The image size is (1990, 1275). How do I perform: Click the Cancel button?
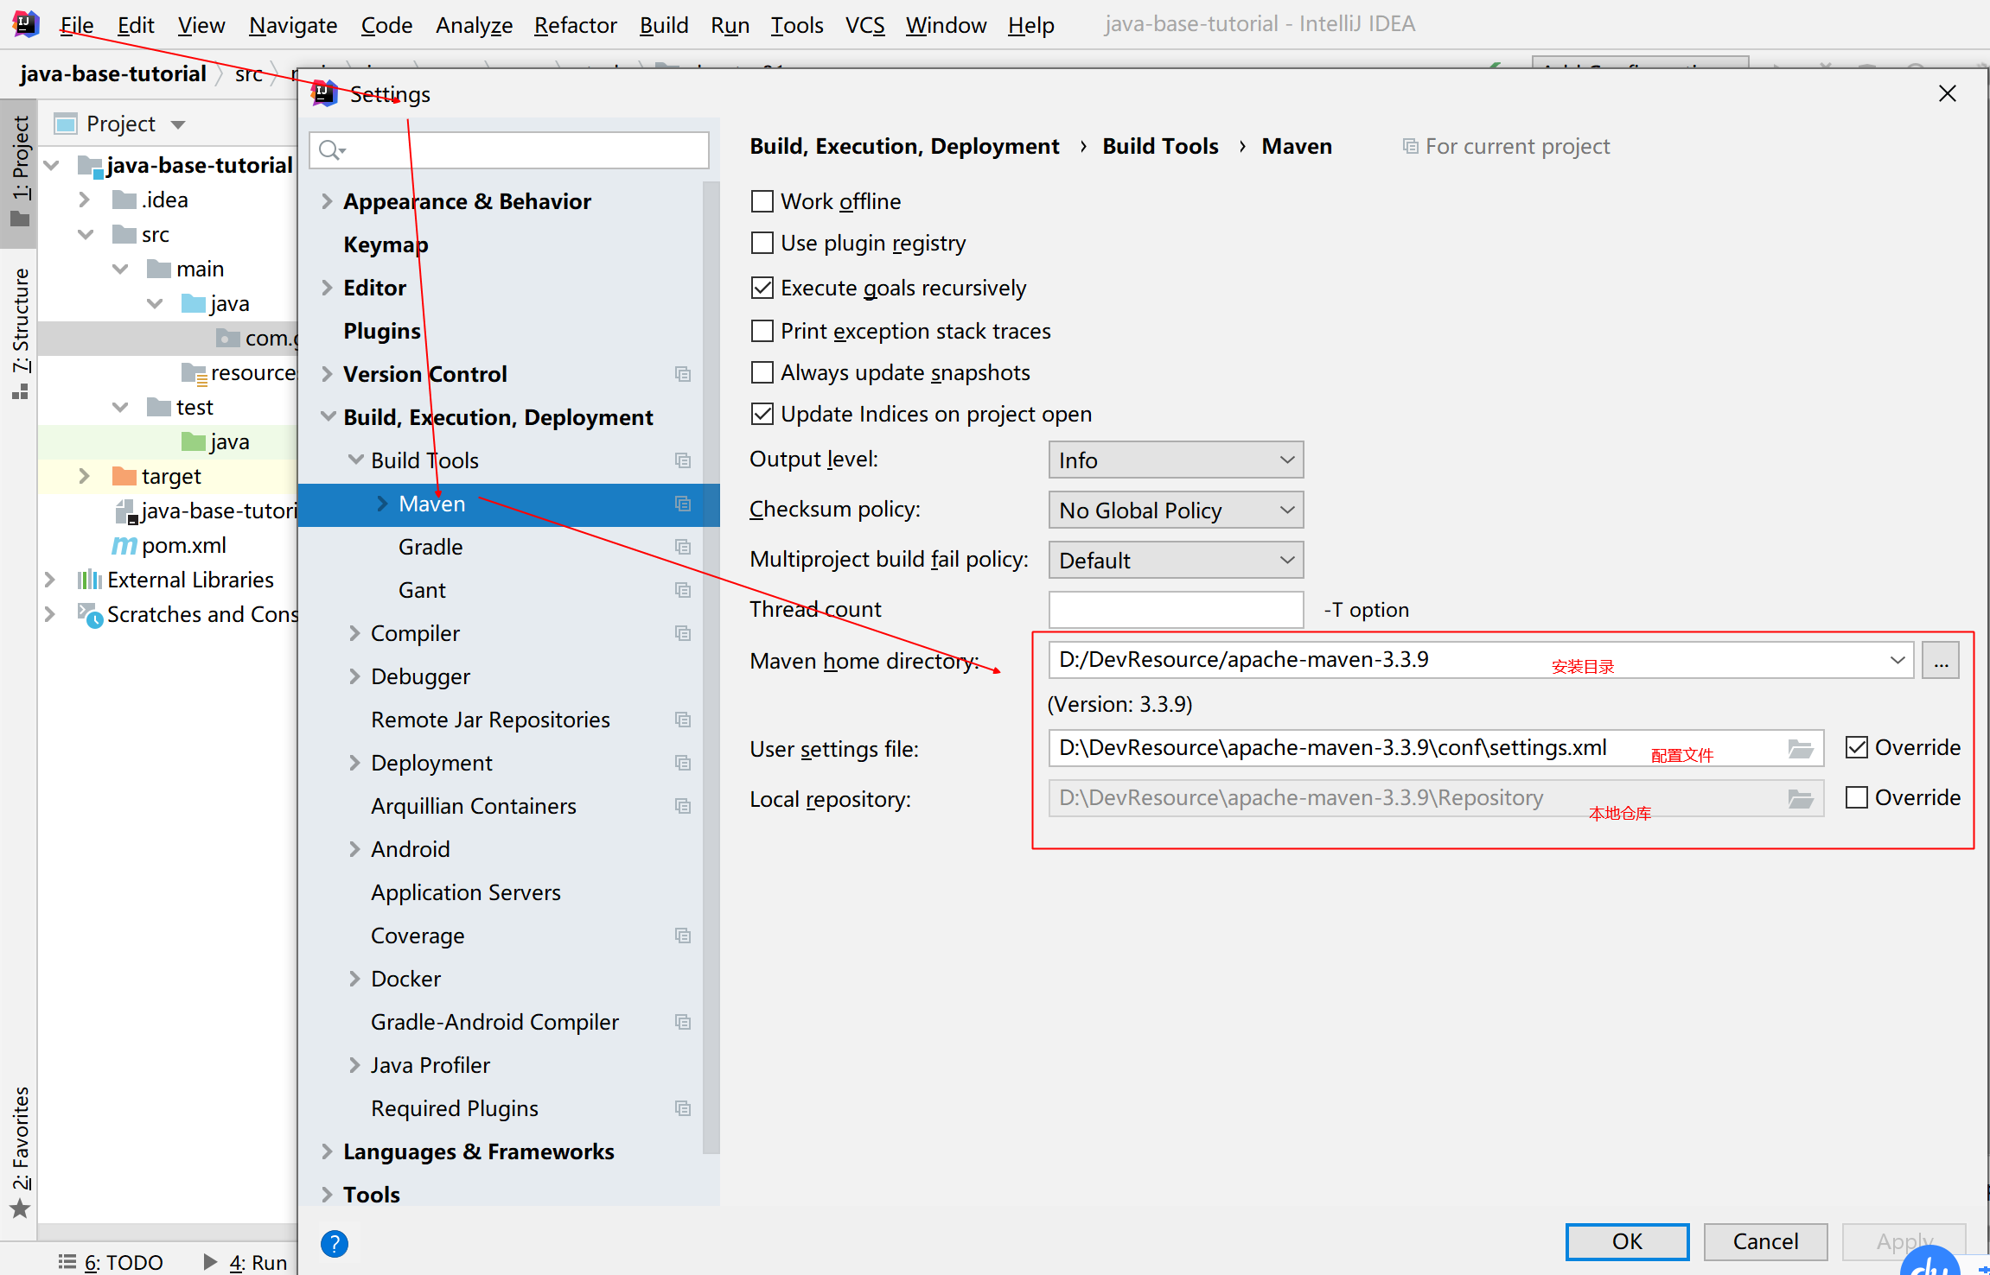point(1764,1241)
